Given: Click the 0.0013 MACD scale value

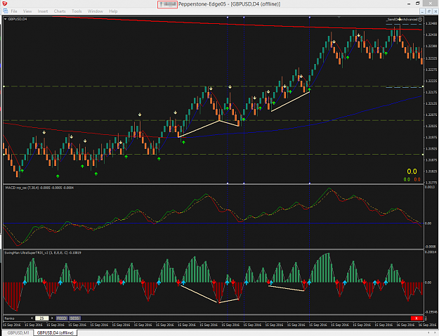Looking at the screenshot, I should click(430, 187).
